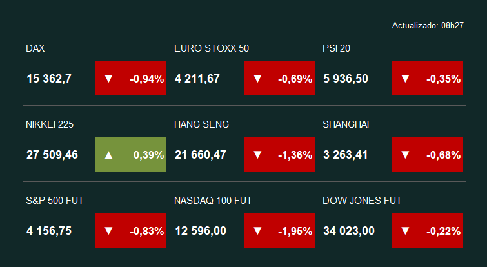
Task: Click the EURO STOXX 50 down arrow
Action: (x=257, y=79)
